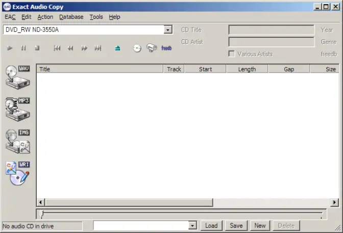Click the Save button
The width and height of the screenshot is (343, 233).
point(236,225)
